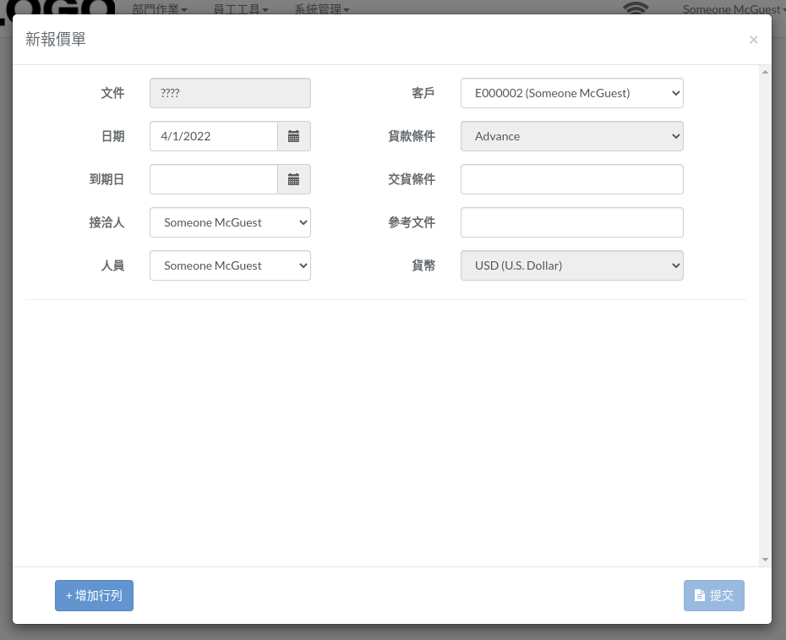Open the Someone McGuest user menu
The height and width of the screenshot is (640, 786).
pos(734,9)
